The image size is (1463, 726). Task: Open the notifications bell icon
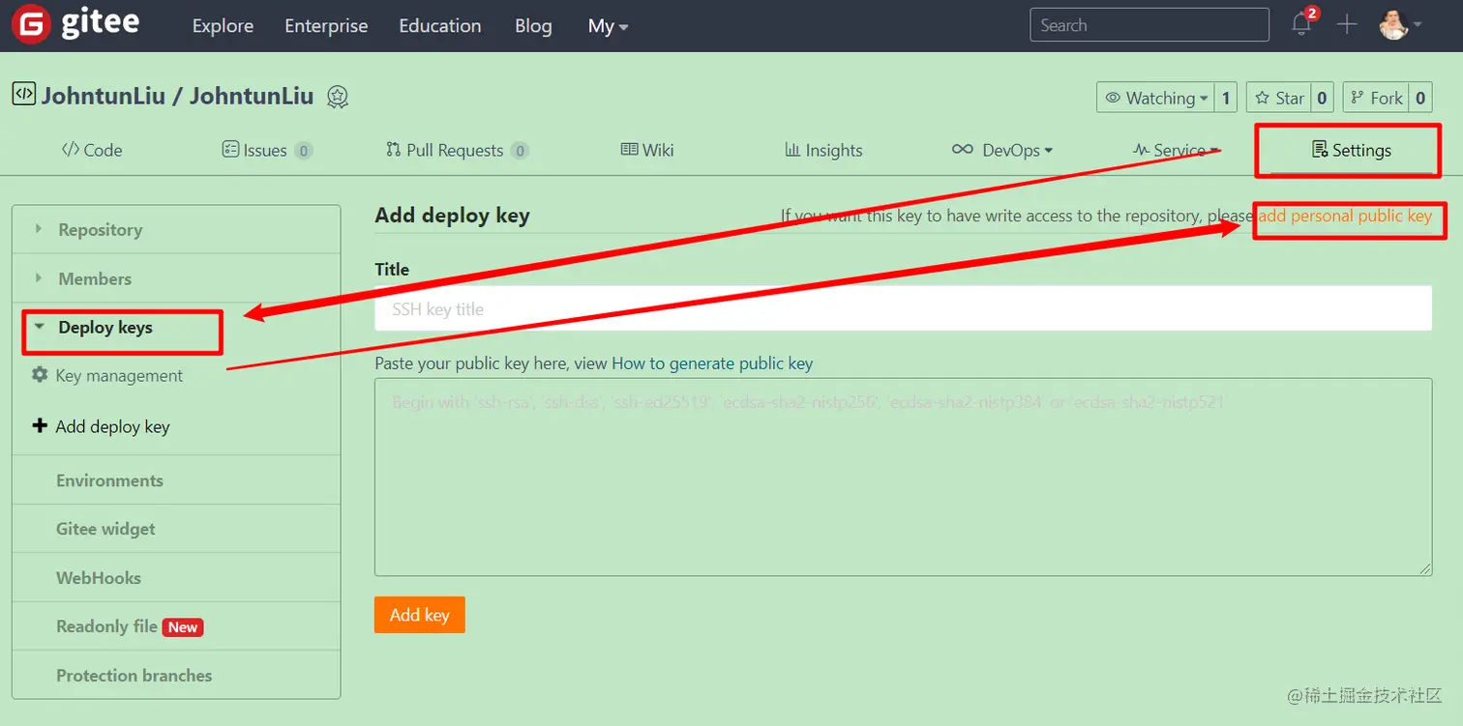pos(1302,24)
